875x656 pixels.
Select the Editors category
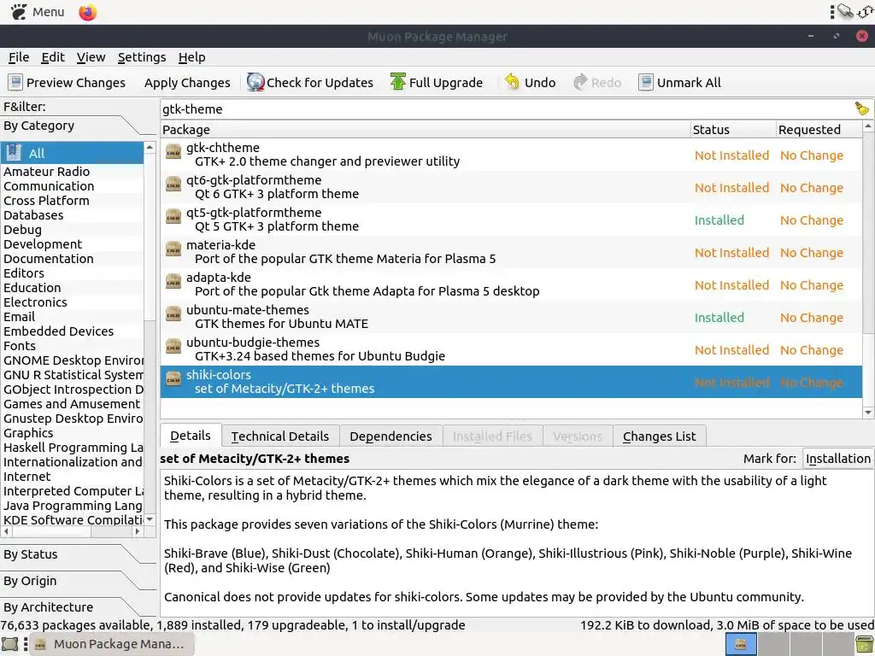72,272
